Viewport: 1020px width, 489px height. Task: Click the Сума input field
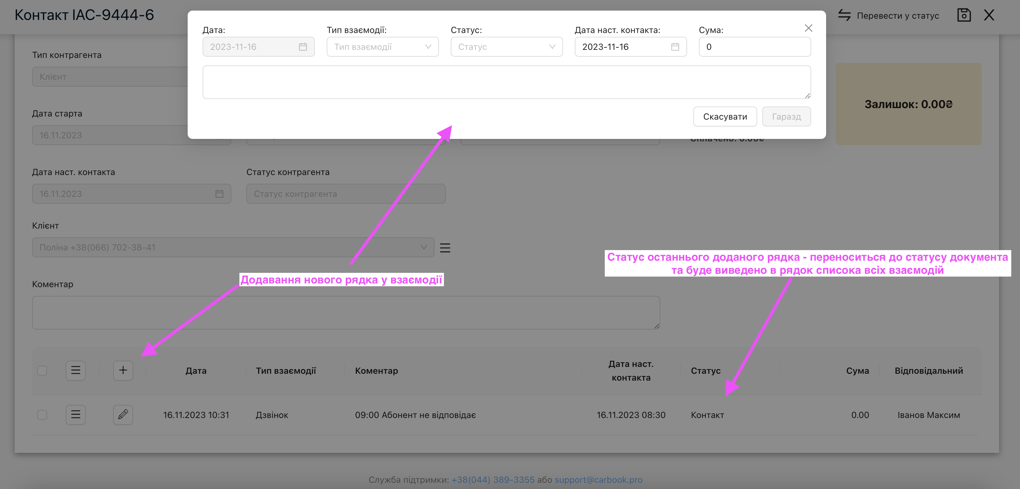coord(754,47)
